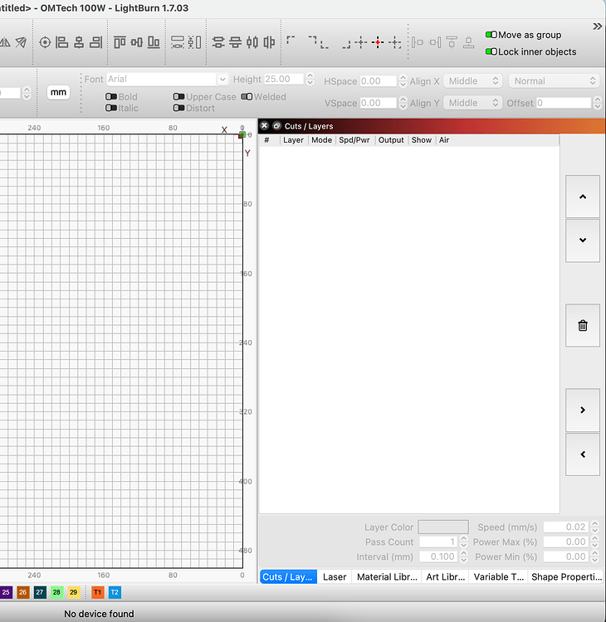Click the mm units button

click(58, 92)
